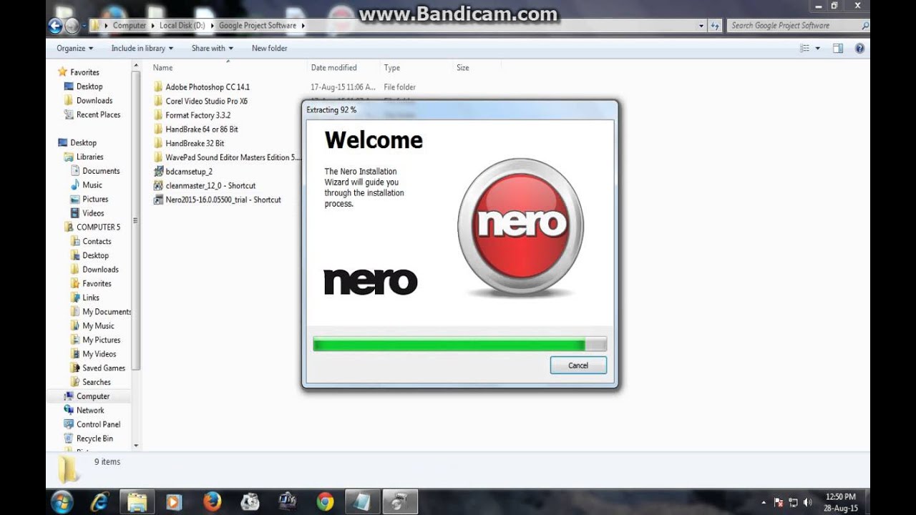Toggle the preview pane icon
Image resolution: width=916 pixels, height=515 pixels.
838,48
